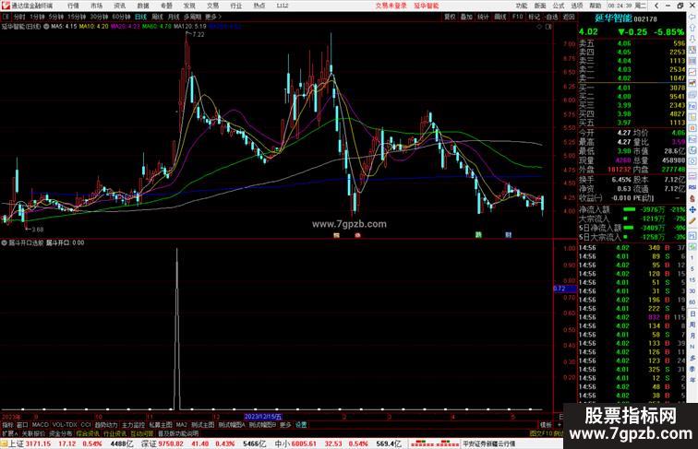Open indicator settings circle beside 擂斗开口选股

[x=5, y=242]
